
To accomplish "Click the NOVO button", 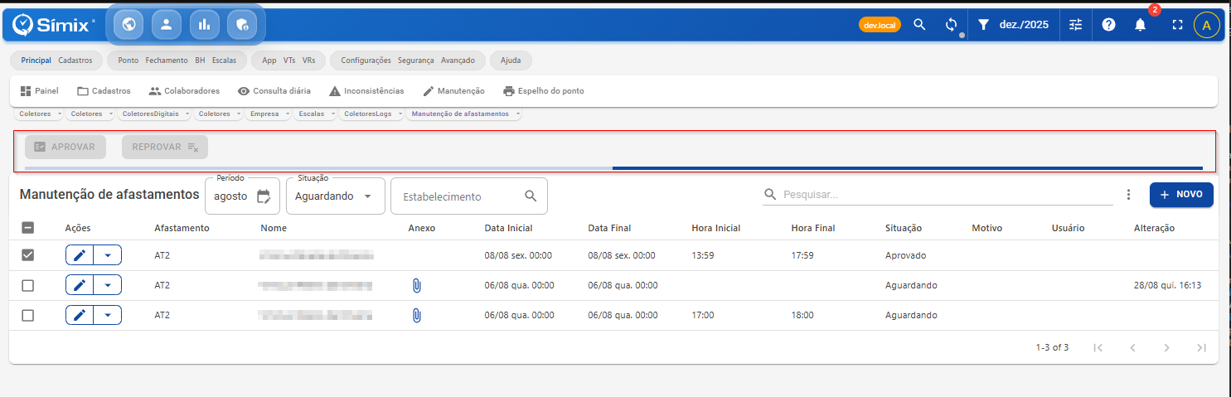I will point(1181,195).
